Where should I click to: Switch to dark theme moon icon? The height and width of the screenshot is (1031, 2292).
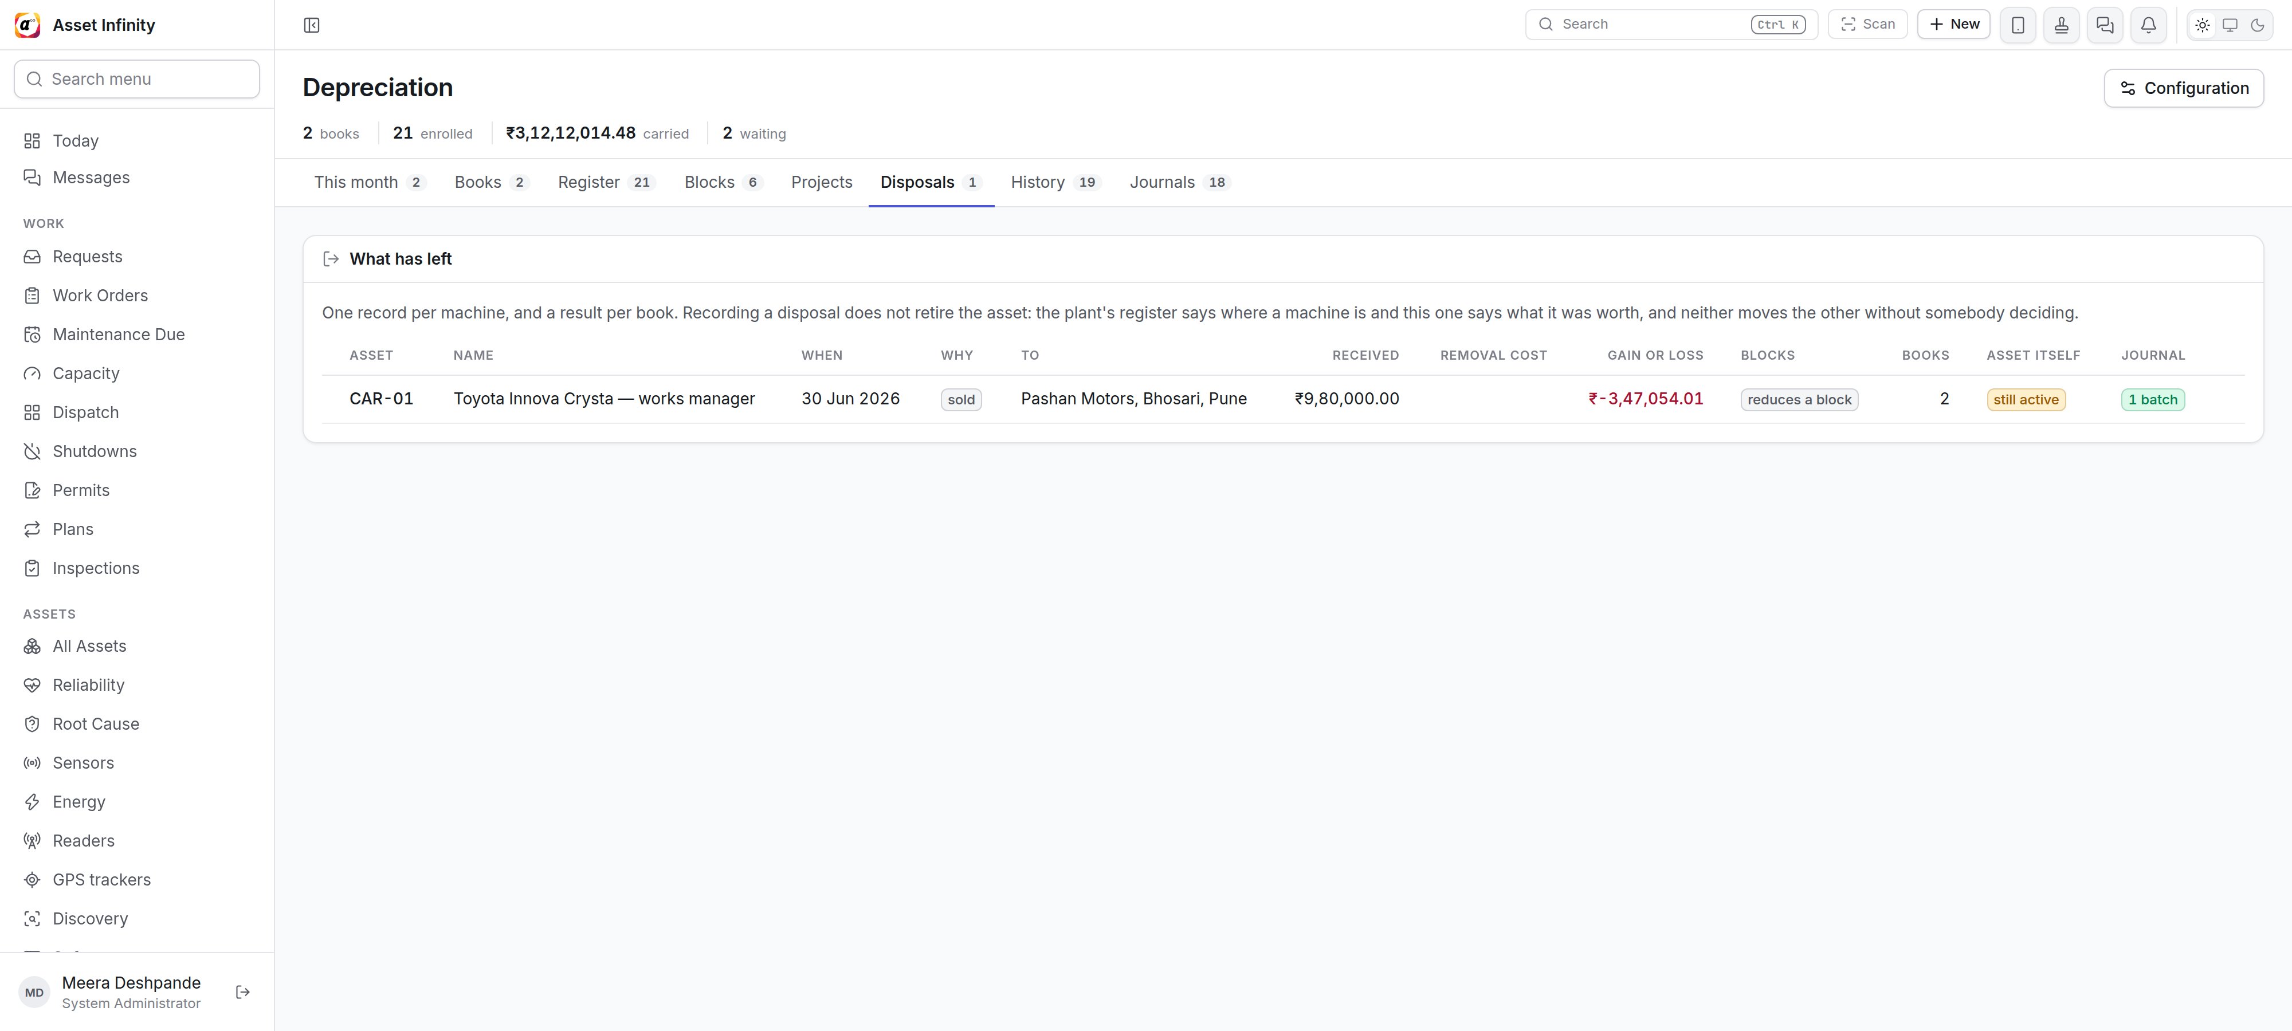pos(2257,25)
